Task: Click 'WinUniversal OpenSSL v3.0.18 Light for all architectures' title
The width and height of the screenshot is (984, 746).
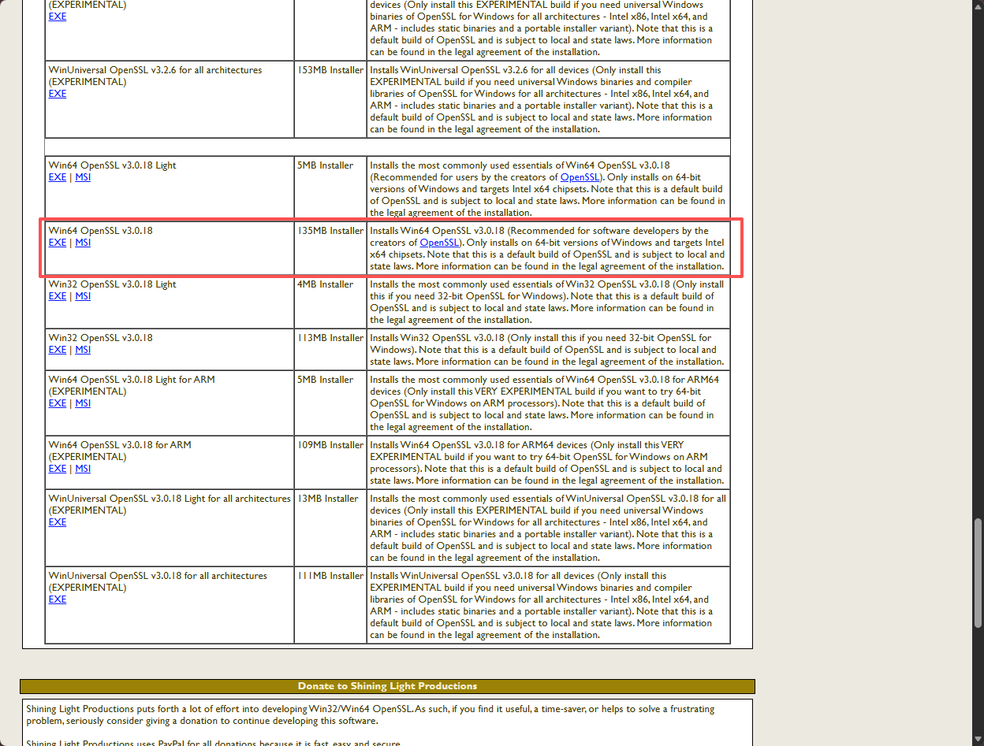Action: pyautogui.click(x=170, y=499)
